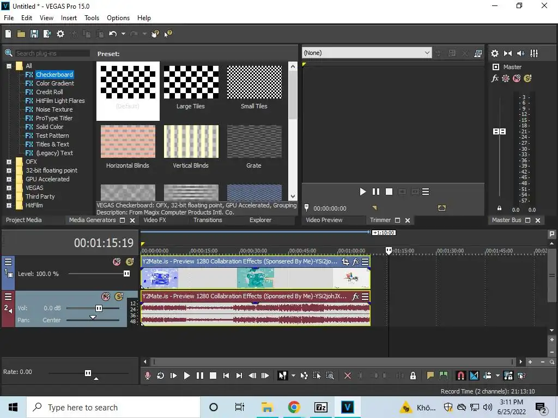The width and height of the screenshot is (558, 418).
Task: Click inside the Search plug-ins field
Action: click(52, 53)
